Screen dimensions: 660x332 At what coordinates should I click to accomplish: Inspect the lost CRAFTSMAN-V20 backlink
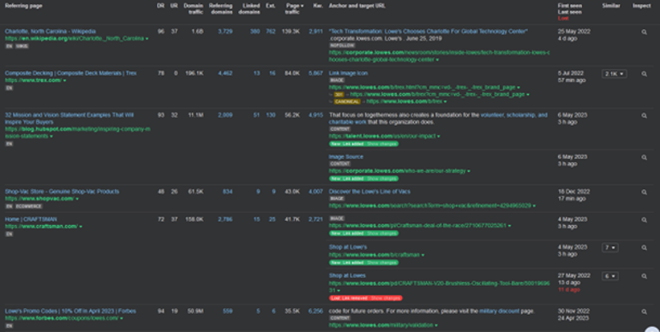coord(644,276)
